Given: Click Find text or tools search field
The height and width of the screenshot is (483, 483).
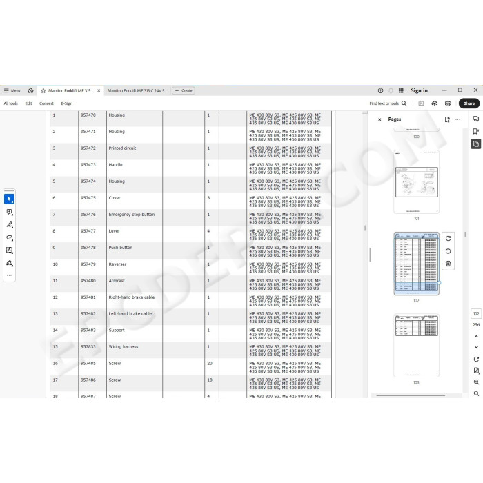Looking at the screenshot, I should click(388, 103).
